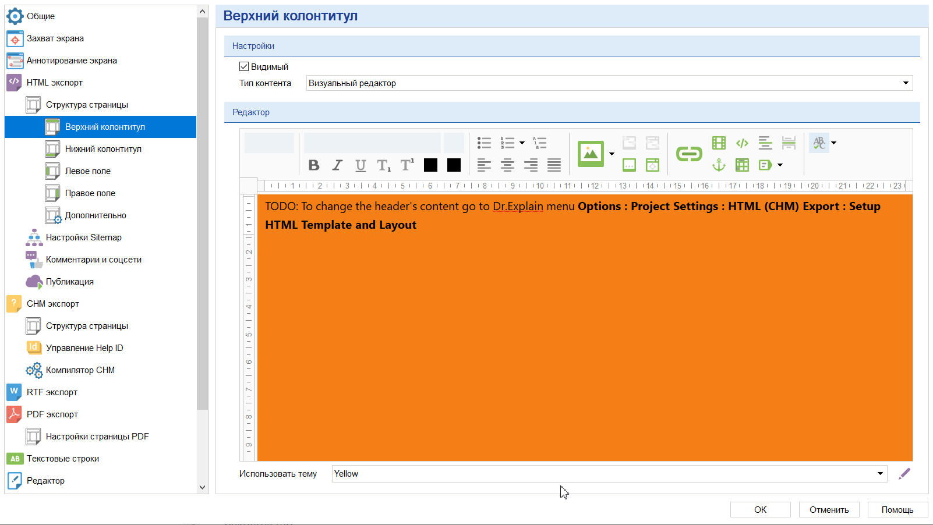Justify the text
The height and width of the screenshot is (525, 933).
pos(554,165)
